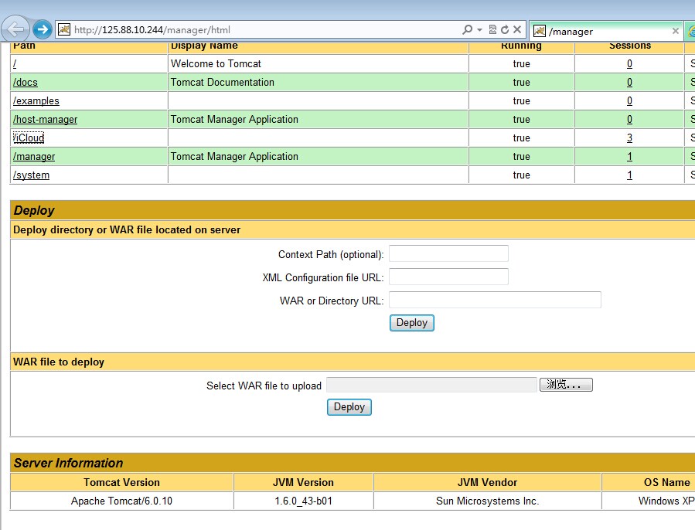The image size is (695, 530).
Task: Click the sessions count 0 for root path
Action: coord(629,64)
